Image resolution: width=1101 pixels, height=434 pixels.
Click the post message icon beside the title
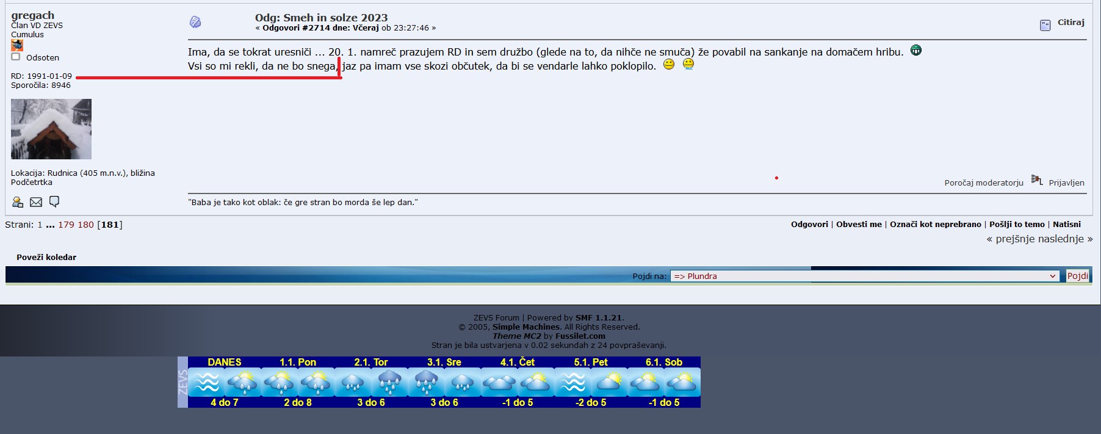pos(195,22)
